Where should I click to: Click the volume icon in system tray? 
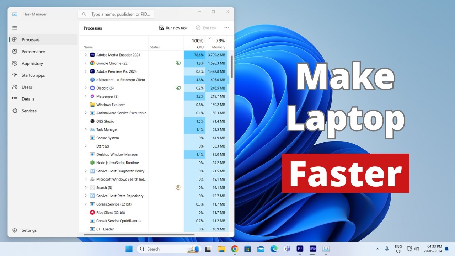417,249
